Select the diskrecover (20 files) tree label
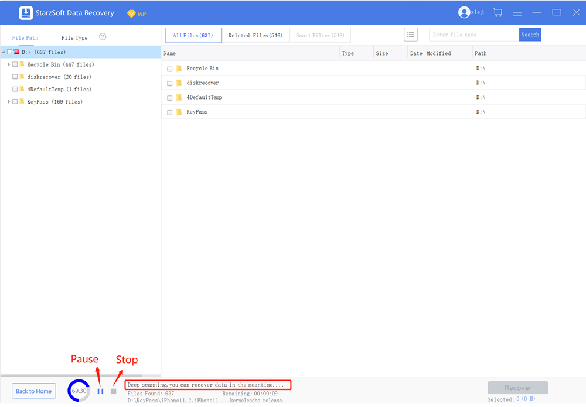The image size is (586, 407). 59,77
